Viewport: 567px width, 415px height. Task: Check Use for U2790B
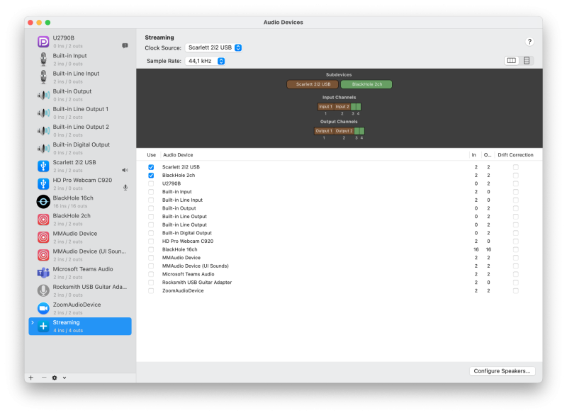151,183
